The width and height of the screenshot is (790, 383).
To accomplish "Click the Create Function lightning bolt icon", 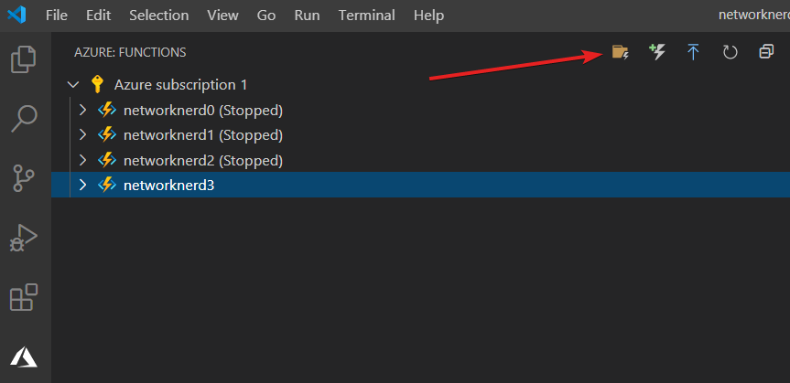I will 657,52.
